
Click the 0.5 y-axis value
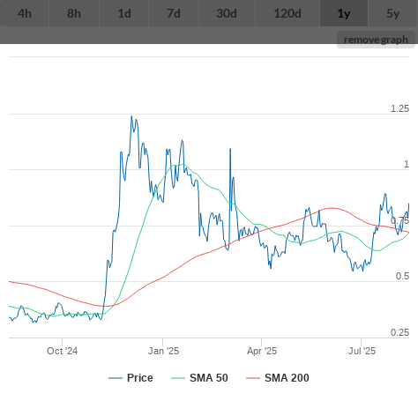pos(402,276)
